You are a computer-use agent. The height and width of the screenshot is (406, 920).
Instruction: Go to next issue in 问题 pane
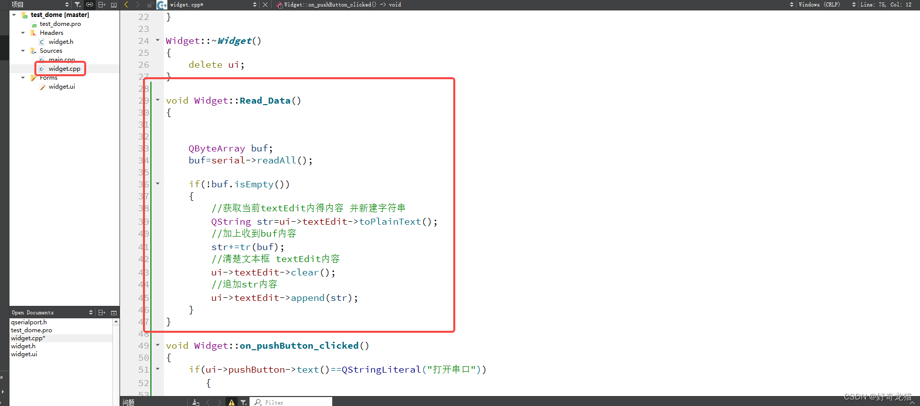point(220,402)
